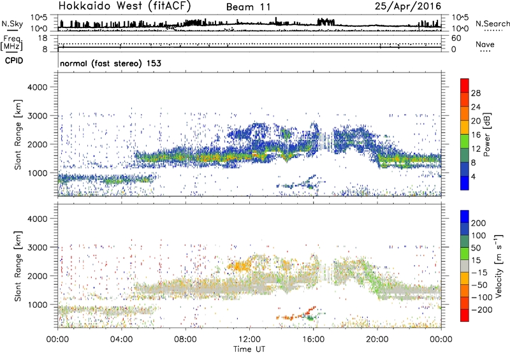Click the power colorbar value '28'

pos(476,93)
